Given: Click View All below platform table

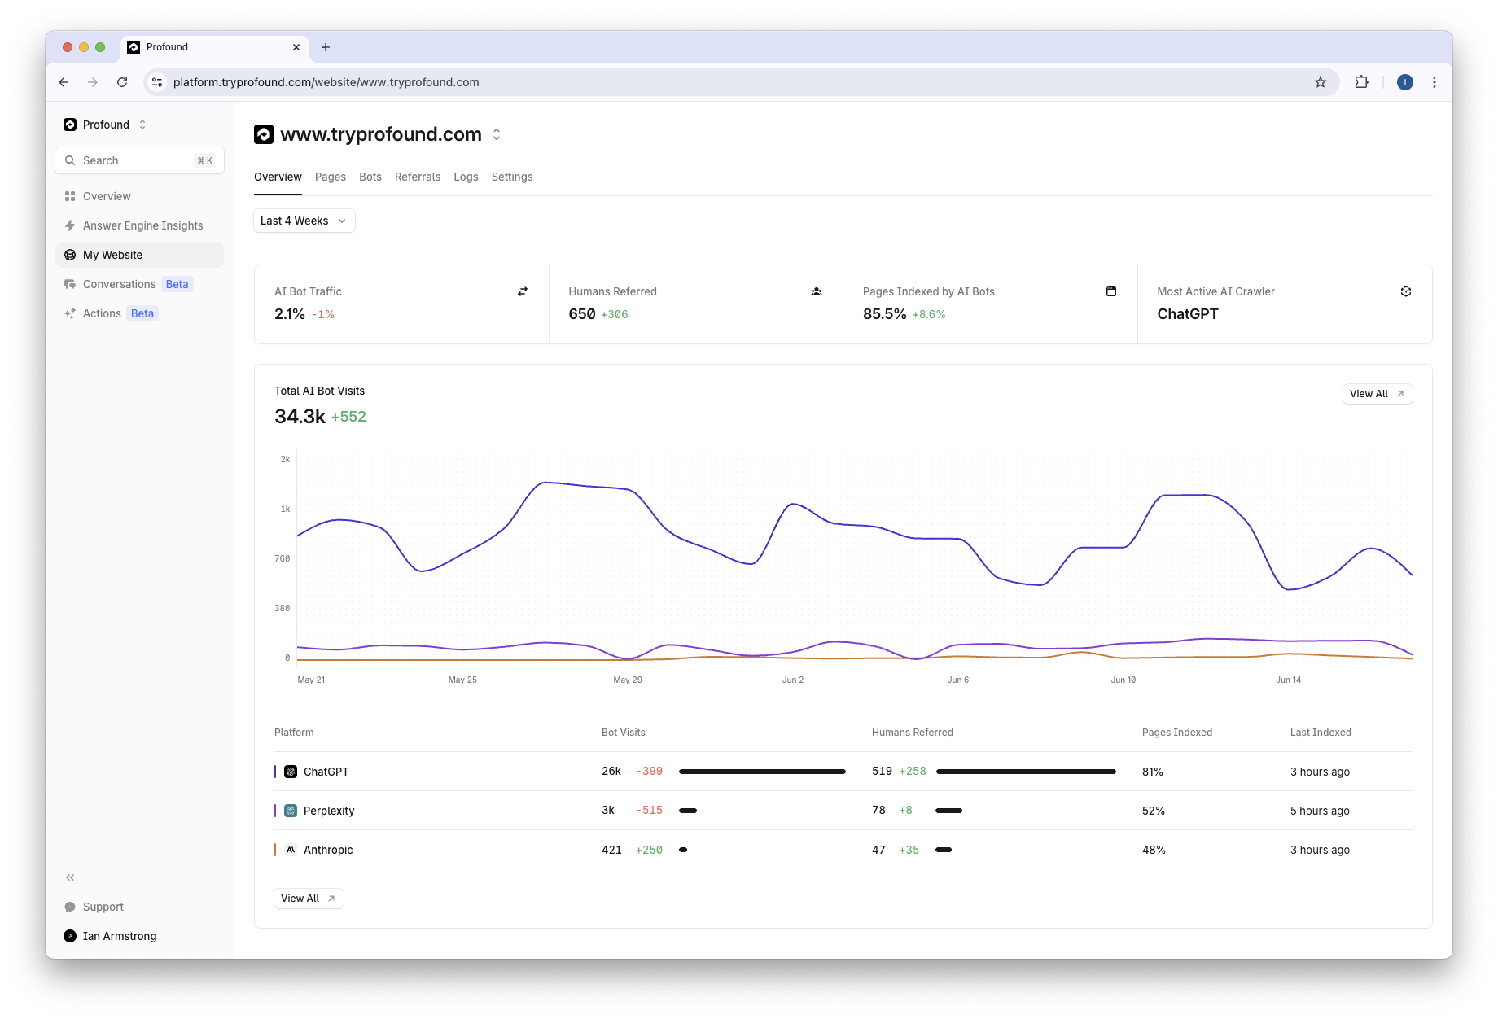Looking at the screenshot, I should pos(309,899).
